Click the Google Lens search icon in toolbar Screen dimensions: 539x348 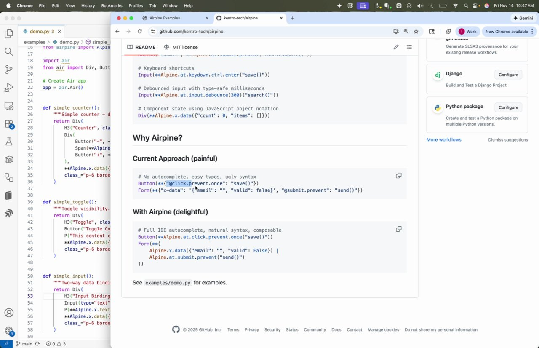coord(432,32)
